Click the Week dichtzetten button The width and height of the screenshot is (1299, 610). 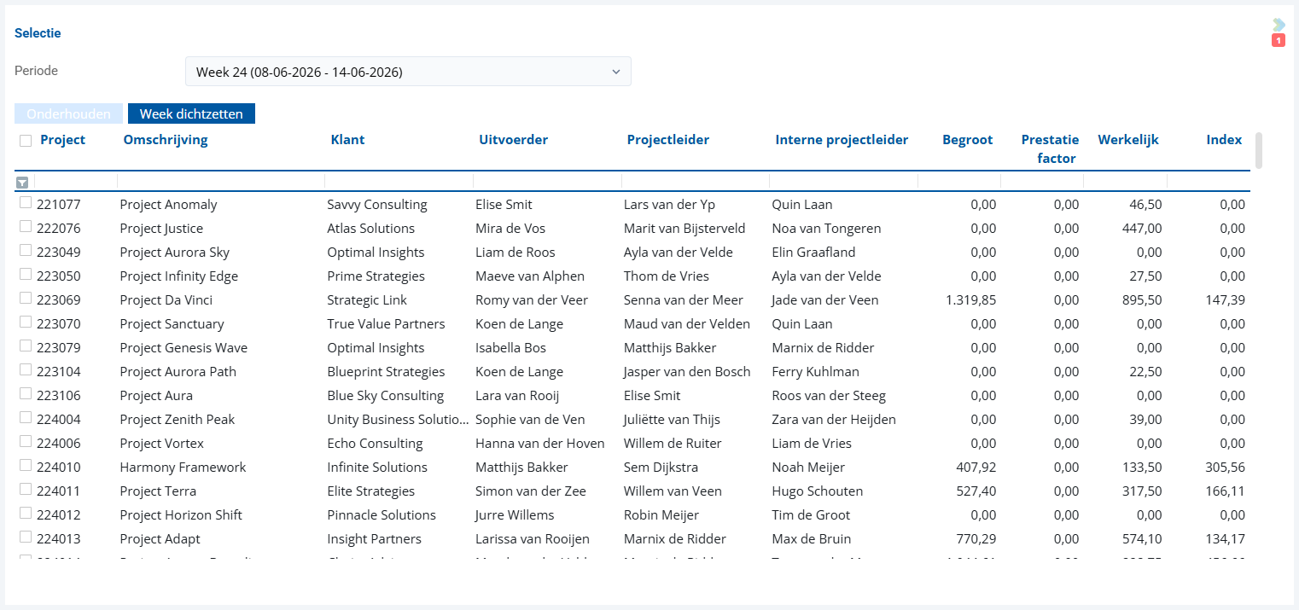click(x=191, y=113)
